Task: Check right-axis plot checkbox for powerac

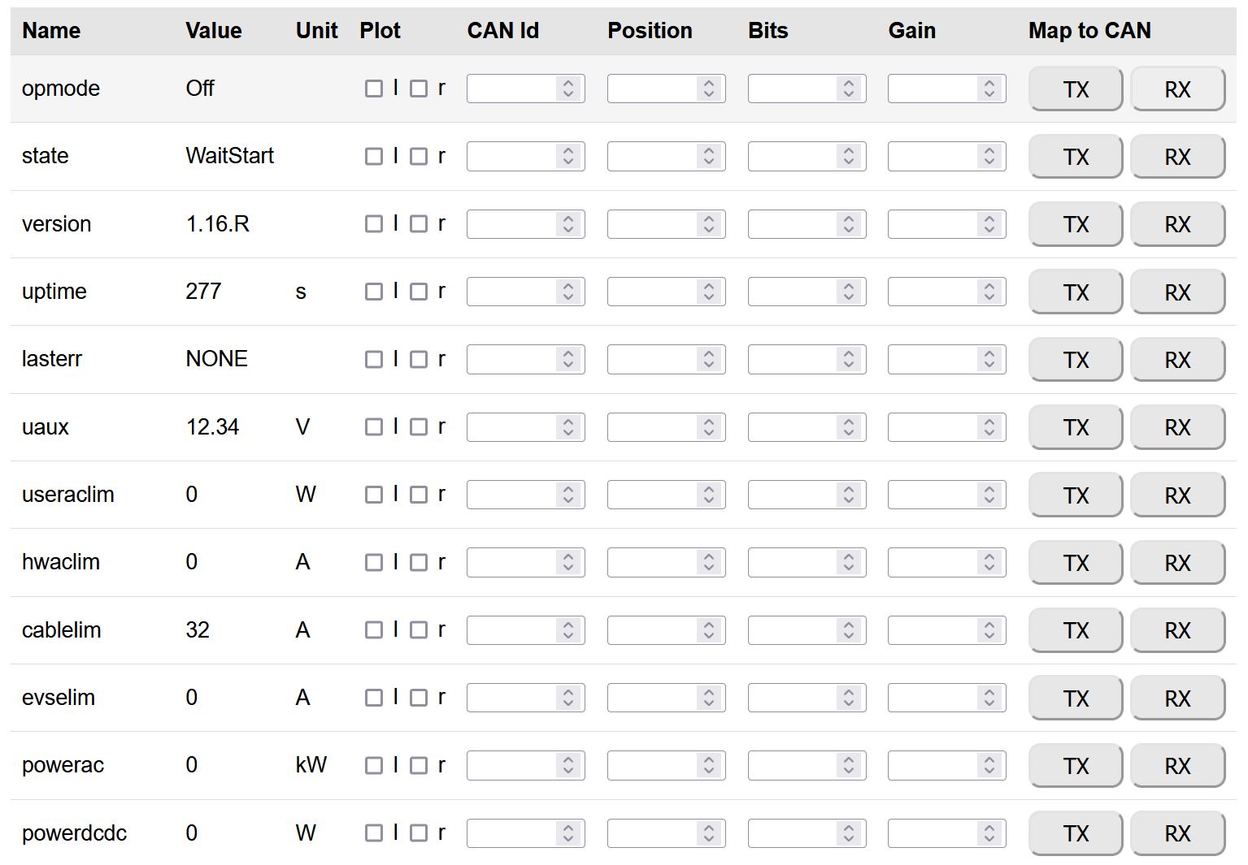Action: click(x=419, y=765)
